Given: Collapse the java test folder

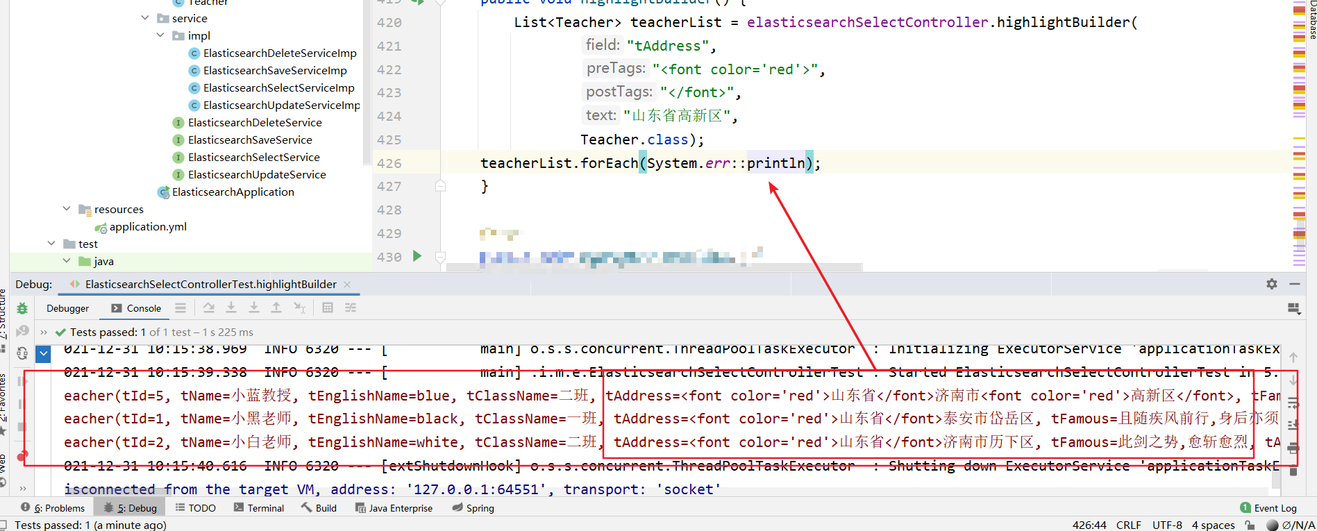Looking at the screenshot, I should (67, 261).
